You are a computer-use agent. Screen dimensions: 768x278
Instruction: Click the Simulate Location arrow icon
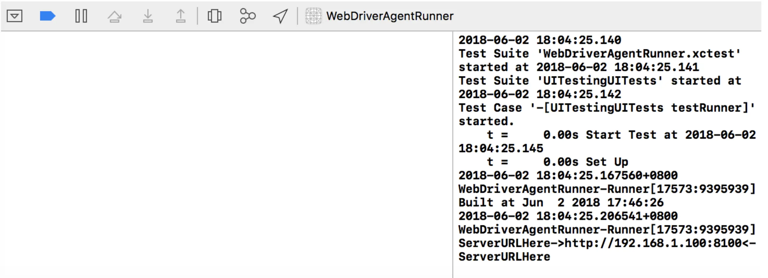coord(280,16)
